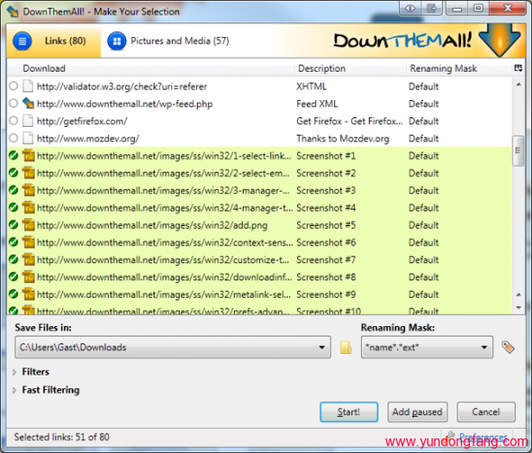This screenshot has width=532, height=453.
Task: Select the www.mozdev.org link checkbox
Action: point(13,138)
